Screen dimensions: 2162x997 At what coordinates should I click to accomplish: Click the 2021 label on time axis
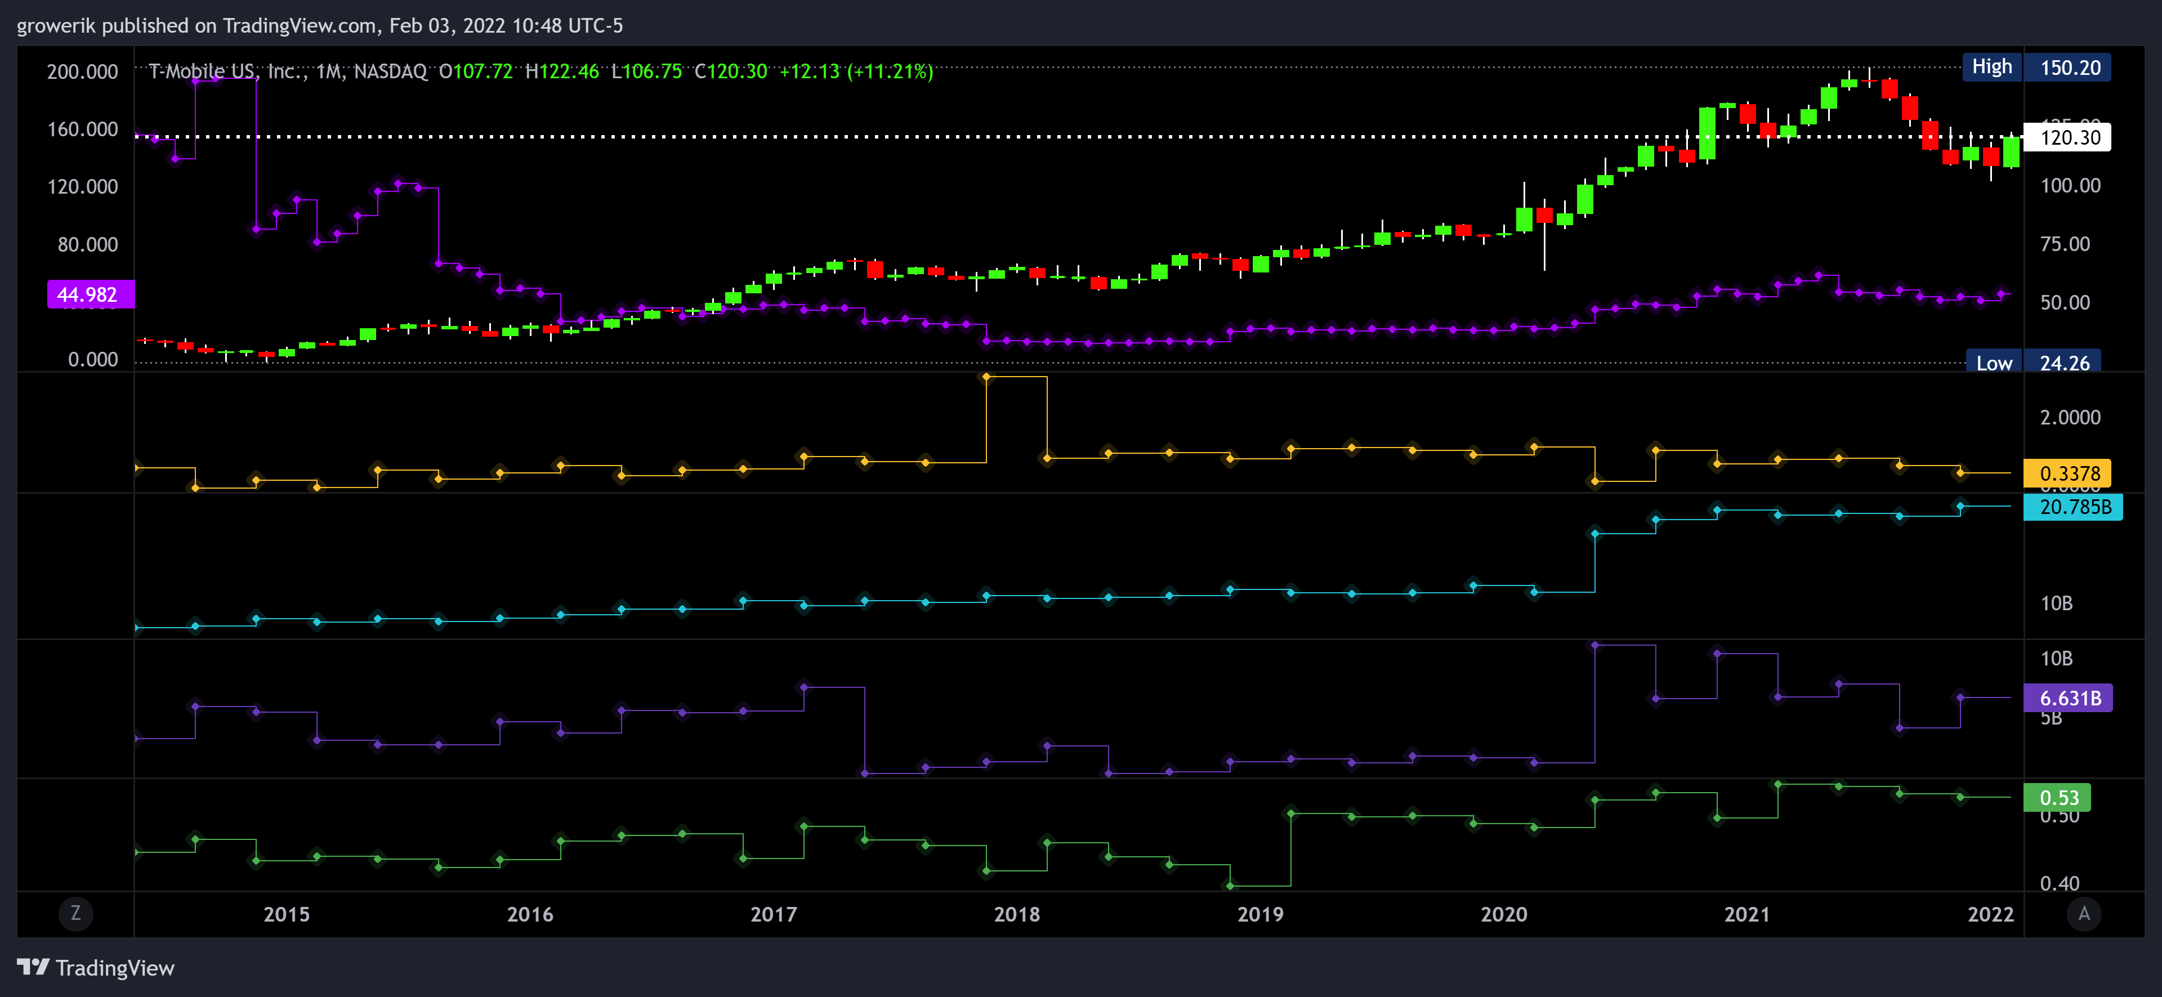click(x=1746, y=914)
